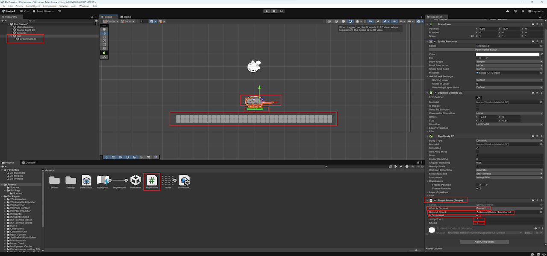Screen dimensions: 547x256
Task: Toggle Is Grounded checkbox
Action: coord(477,215)
